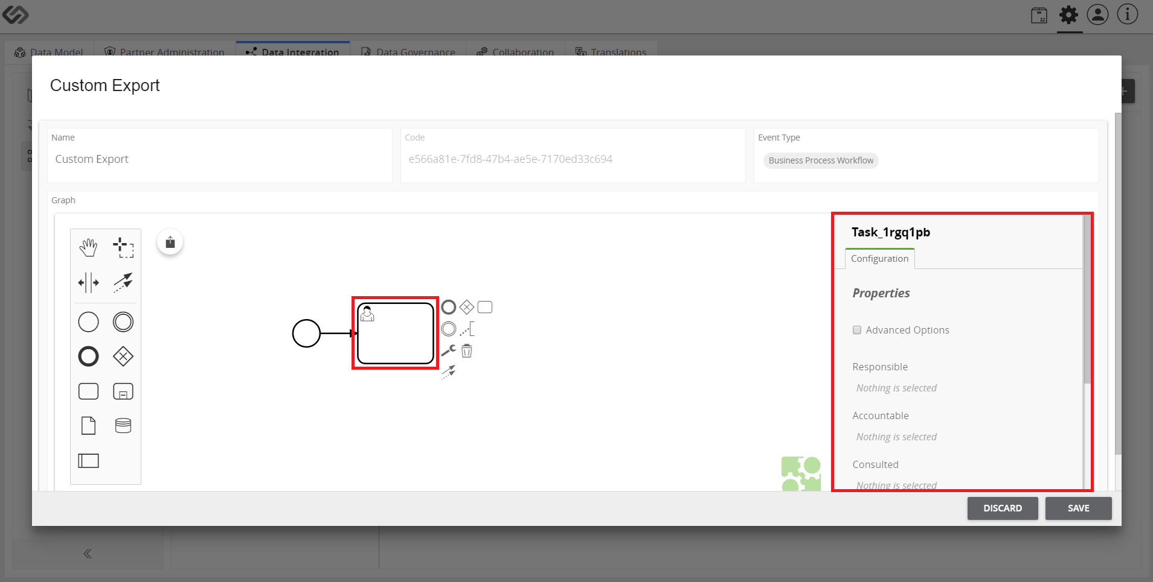Screen dimensions: 1153x582
Task: Open change type wrench in context pad
Action: coord(449,350)
